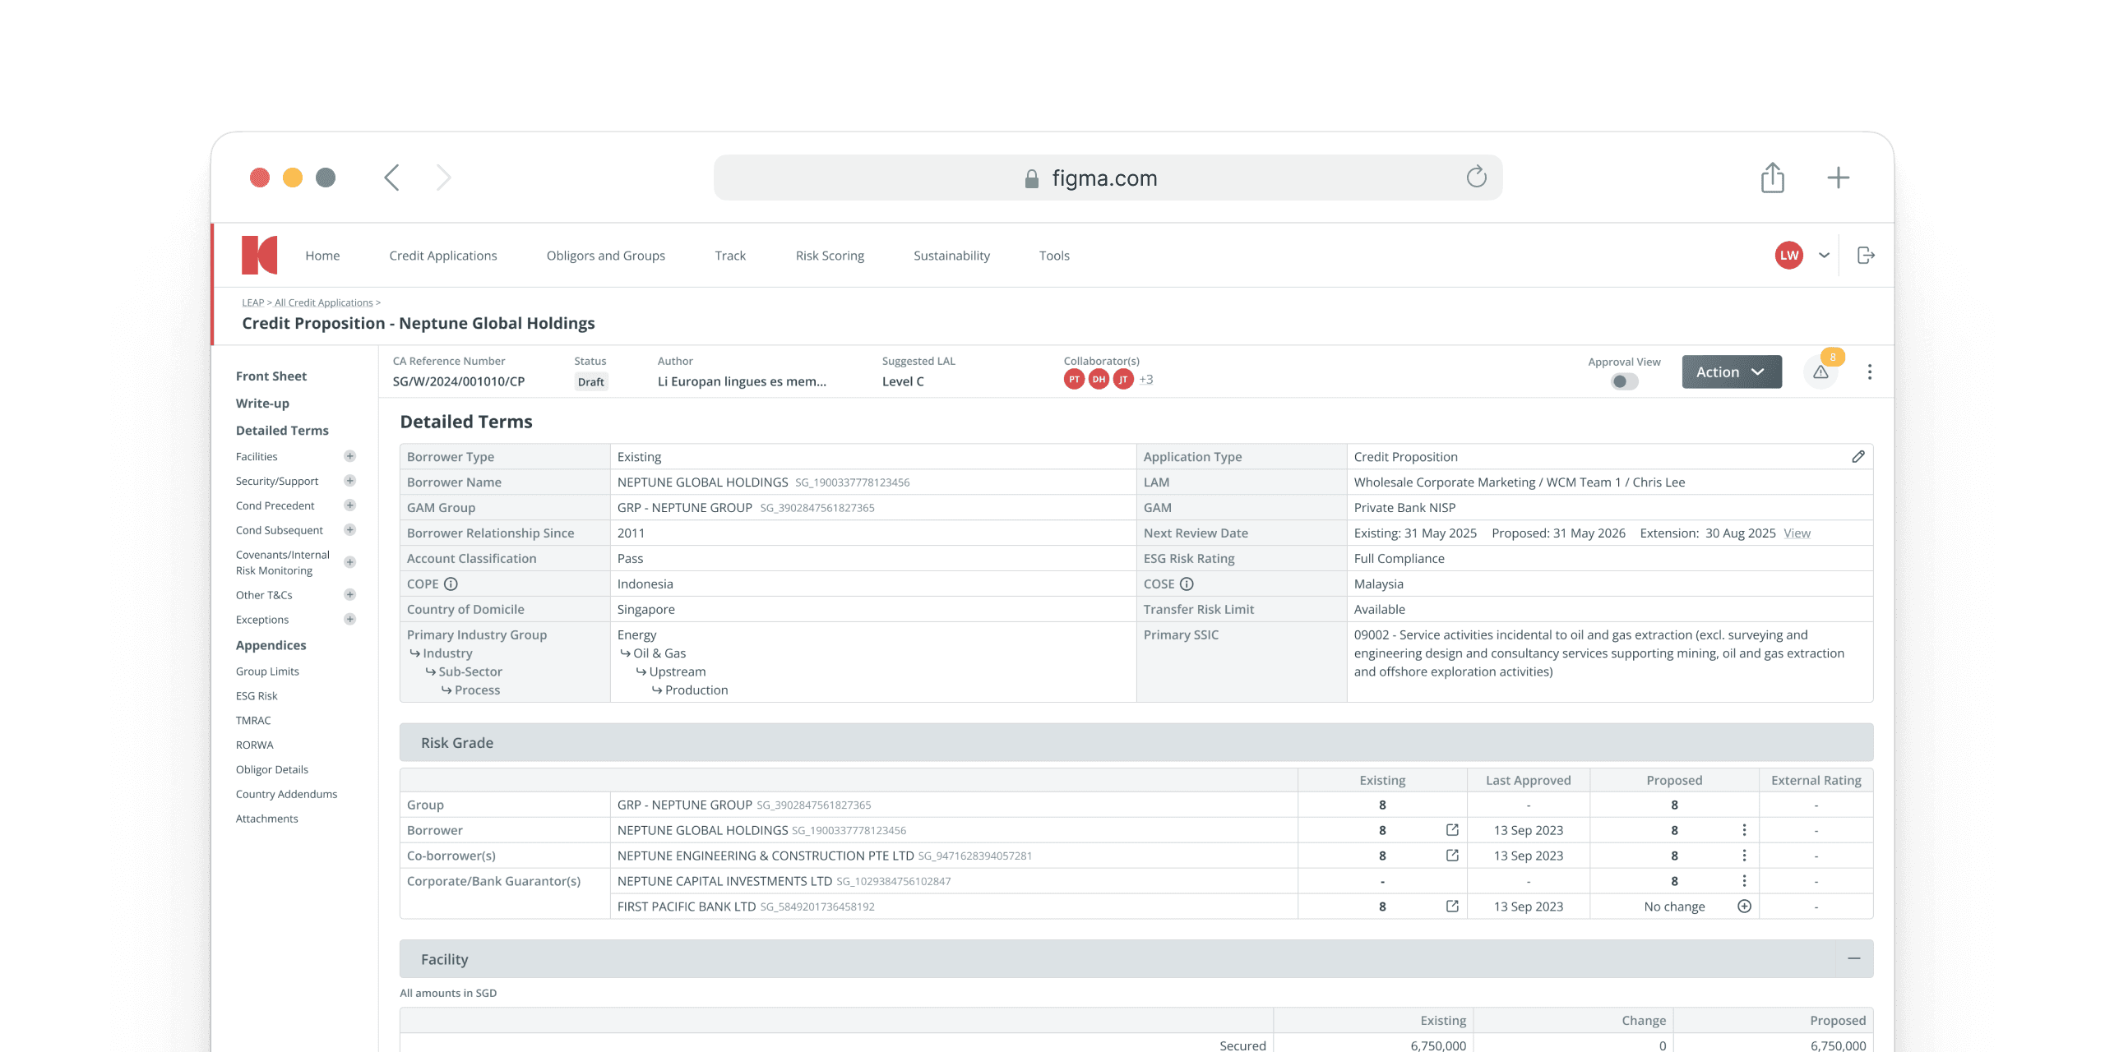Click the browser share icon
Image resolution: width=2105 pixels, height=1052 pixels.
(x=1772, y=178)
